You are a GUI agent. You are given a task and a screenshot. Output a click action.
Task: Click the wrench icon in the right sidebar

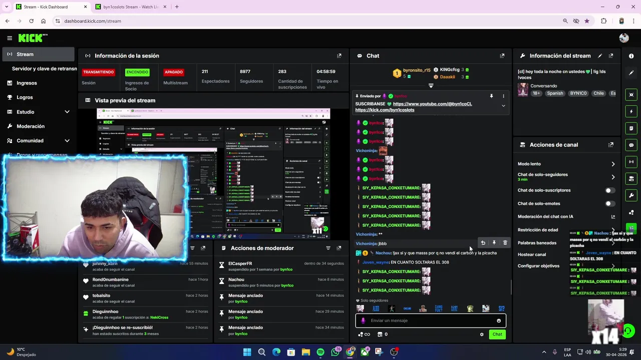point(631,195)
